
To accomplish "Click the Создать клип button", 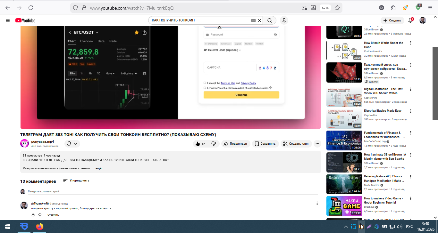I will coord(296,144).
